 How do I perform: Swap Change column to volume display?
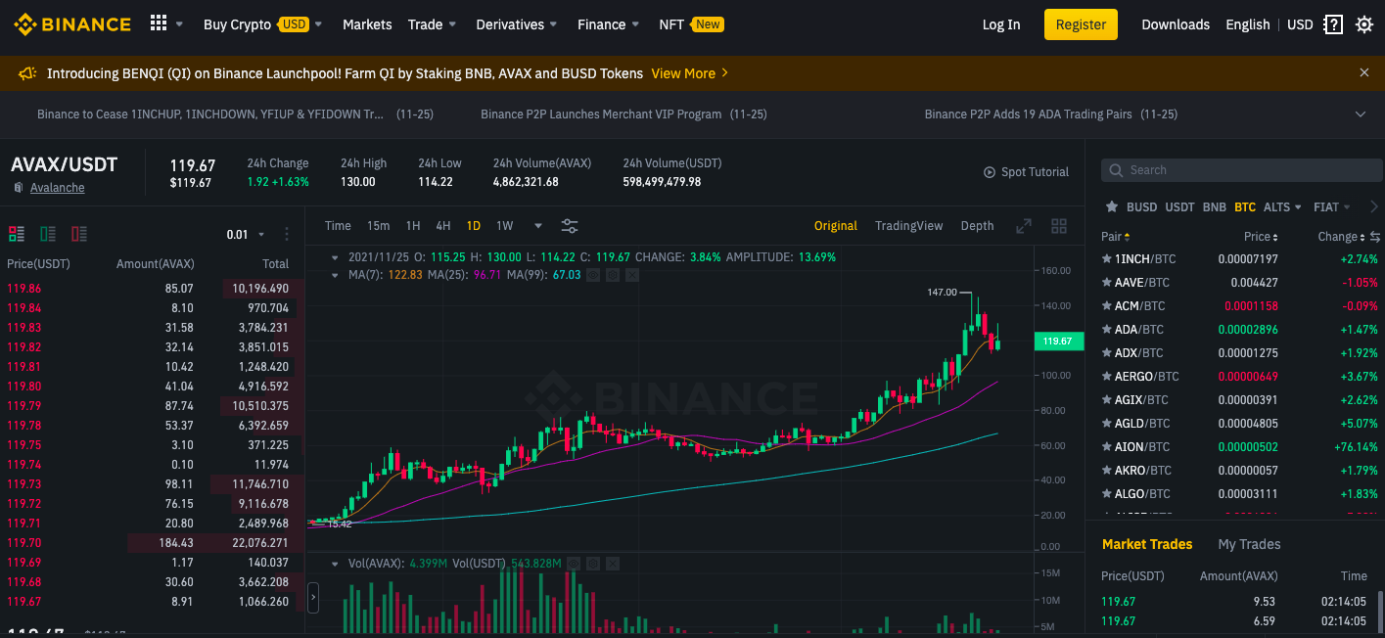click(1374, 237)
